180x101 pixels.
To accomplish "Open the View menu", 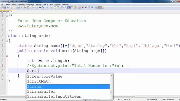I will (14, 4).
